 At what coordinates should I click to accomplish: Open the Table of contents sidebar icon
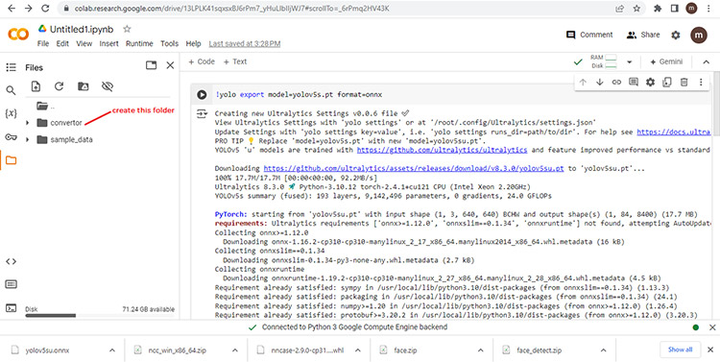click(x=11, y=67)
